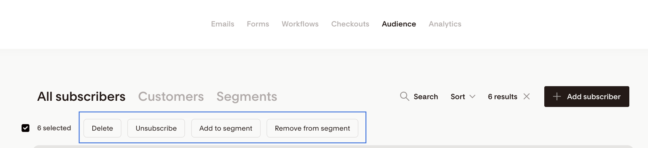Select the Audience nav item
The height and width of the screenshot is (148, 648).
pyautogui.click(x=399, y=24)
